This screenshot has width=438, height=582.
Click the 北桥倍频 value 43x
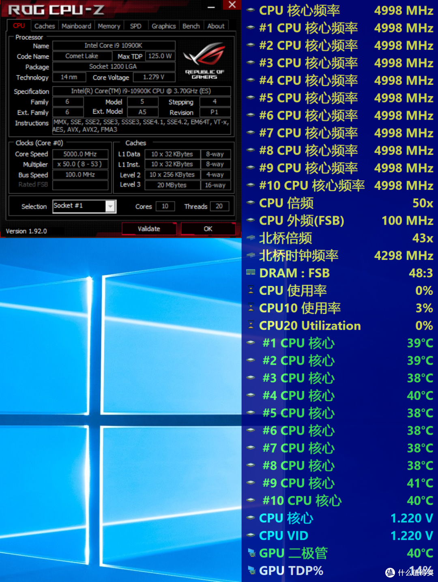tap(423, 238)
